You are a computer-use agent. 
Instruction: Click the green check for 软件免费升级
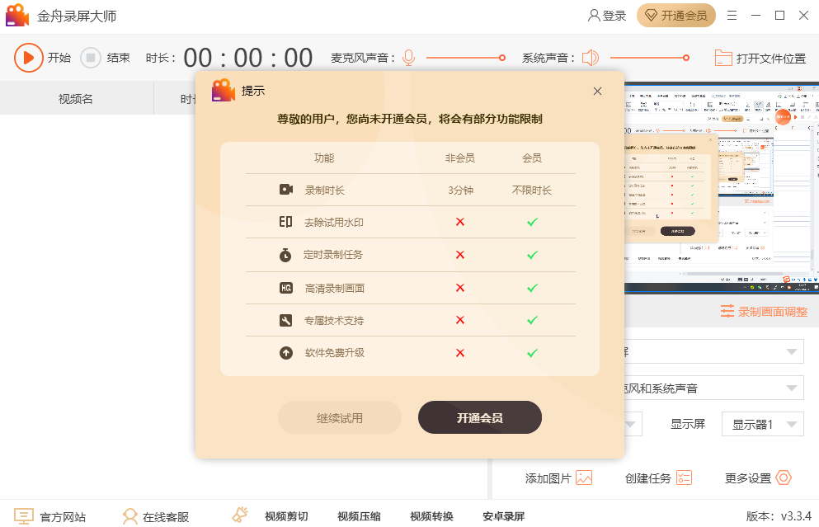[532, 353]
